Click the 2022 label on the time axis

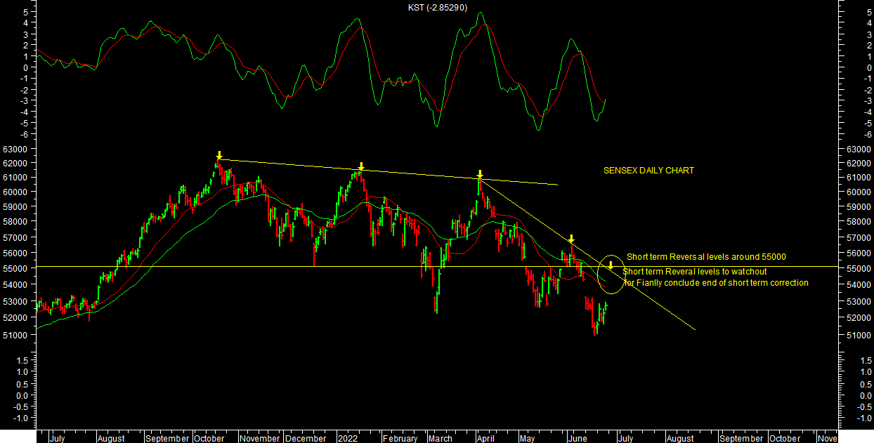coord(348,438)
